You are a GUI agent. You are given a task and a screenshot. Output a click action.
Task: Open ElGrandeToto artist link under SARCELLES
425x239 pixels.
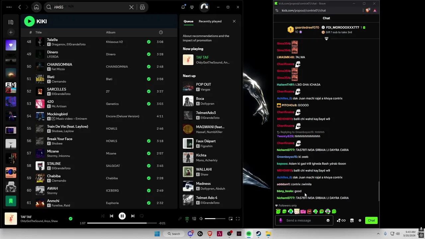[x=61, y=94]
